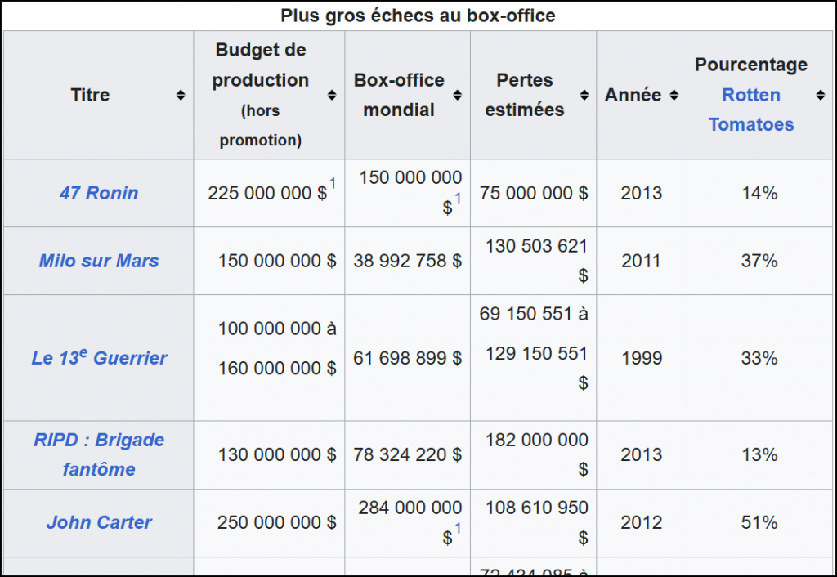The height and width of the screenshot is (577, 837).
Task: Follow the Milo sur Mars link
Action: click(x=99, y=261)
